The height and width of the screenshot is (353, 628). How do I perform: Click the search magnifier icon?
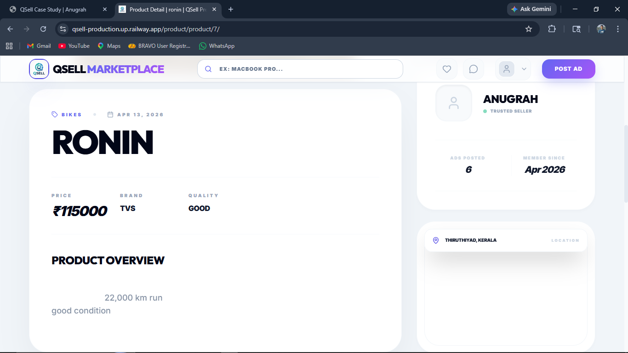(x=208, y=69)
